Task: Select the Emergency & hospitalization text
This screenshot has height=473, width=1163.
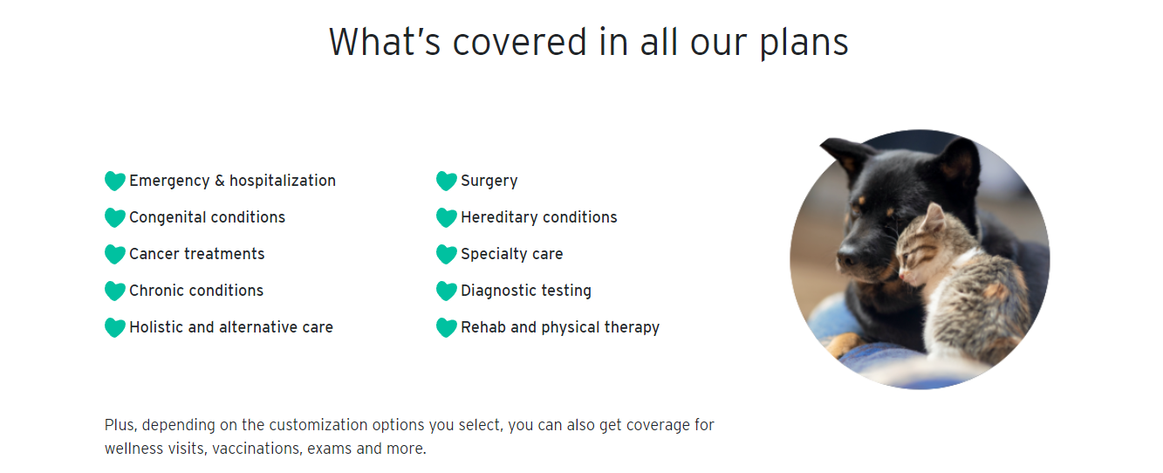Action: click(232, 181)
